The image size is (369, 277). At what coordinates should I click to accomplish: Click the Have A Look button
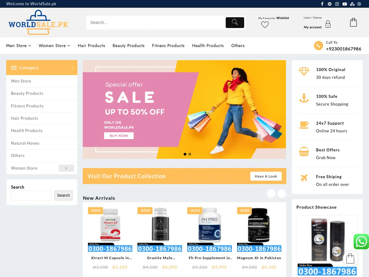point(266,176)
